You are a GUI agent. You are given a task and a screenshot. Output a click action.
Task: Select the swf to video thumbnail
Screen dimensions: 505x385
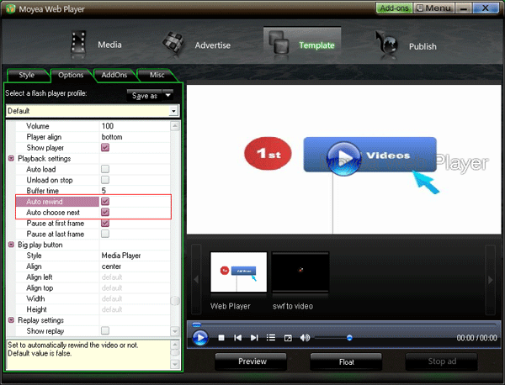300,272
